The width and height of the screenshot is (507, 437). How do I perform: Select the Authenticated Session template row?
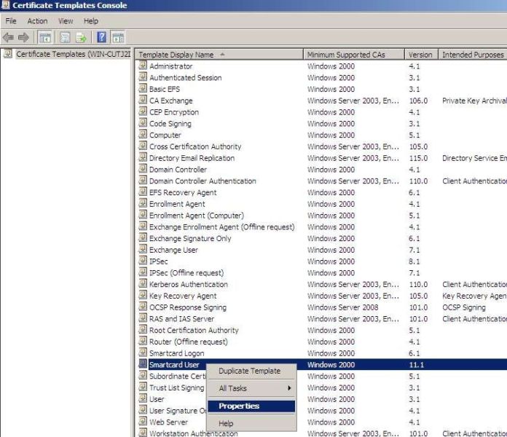click(185, 78)
